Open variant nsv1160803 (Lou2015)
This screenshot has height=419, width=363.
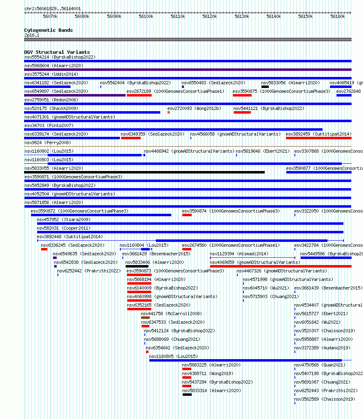point(49,160)
